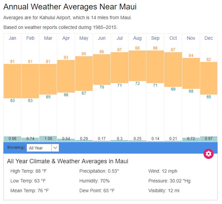Viewport: 222px width, 204px height.
Task: Pick the Apr month header
Action: point(66,38)
